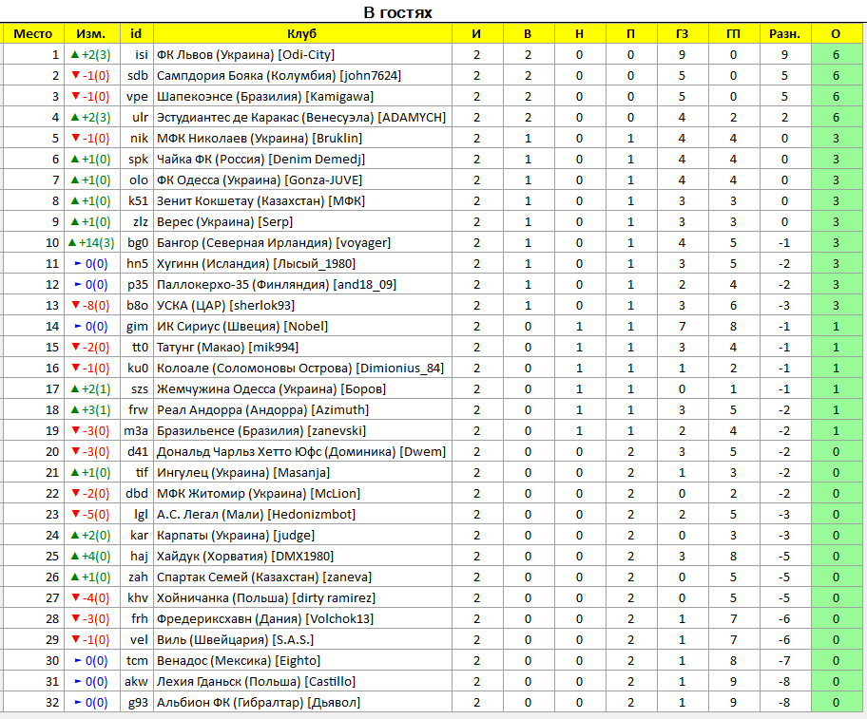Select club "МФК Николаев (Украина) [Bruklin]"
The width and height of the screenshot is (867, 719).
pos(260,138)
